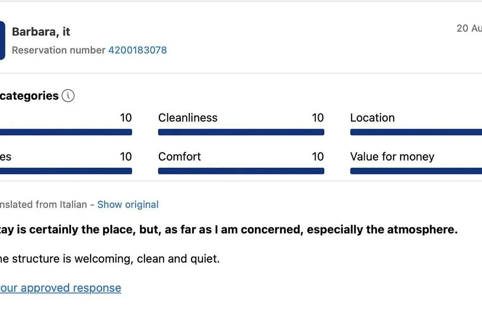Show original Italian review text
The width and height of the screenshot is (482, 312).
pyautogui.click(x=128, y=205)
